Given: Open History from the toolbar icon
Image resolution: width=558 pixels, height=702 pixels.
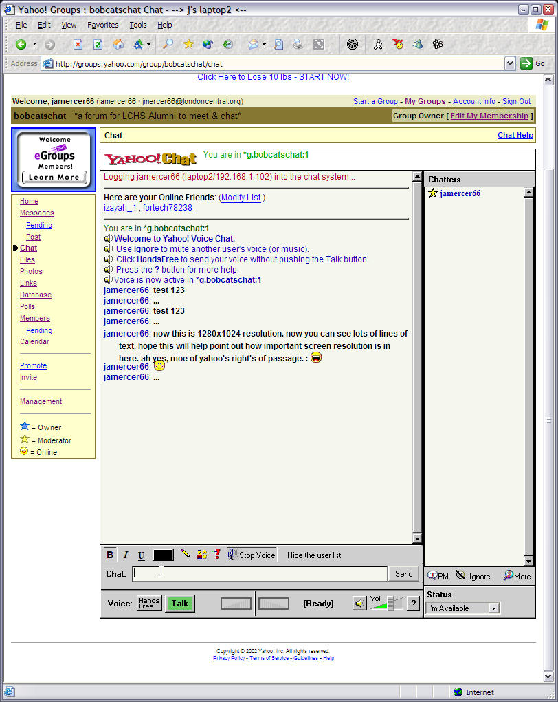Looking at the screenshot, I should [x=227, y=44].
